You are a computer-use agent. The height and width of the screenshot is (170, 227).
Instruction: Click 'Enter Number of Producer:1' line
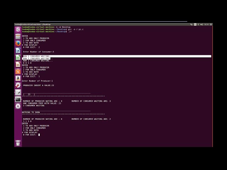pyautogui.click(x=37, y=81)
